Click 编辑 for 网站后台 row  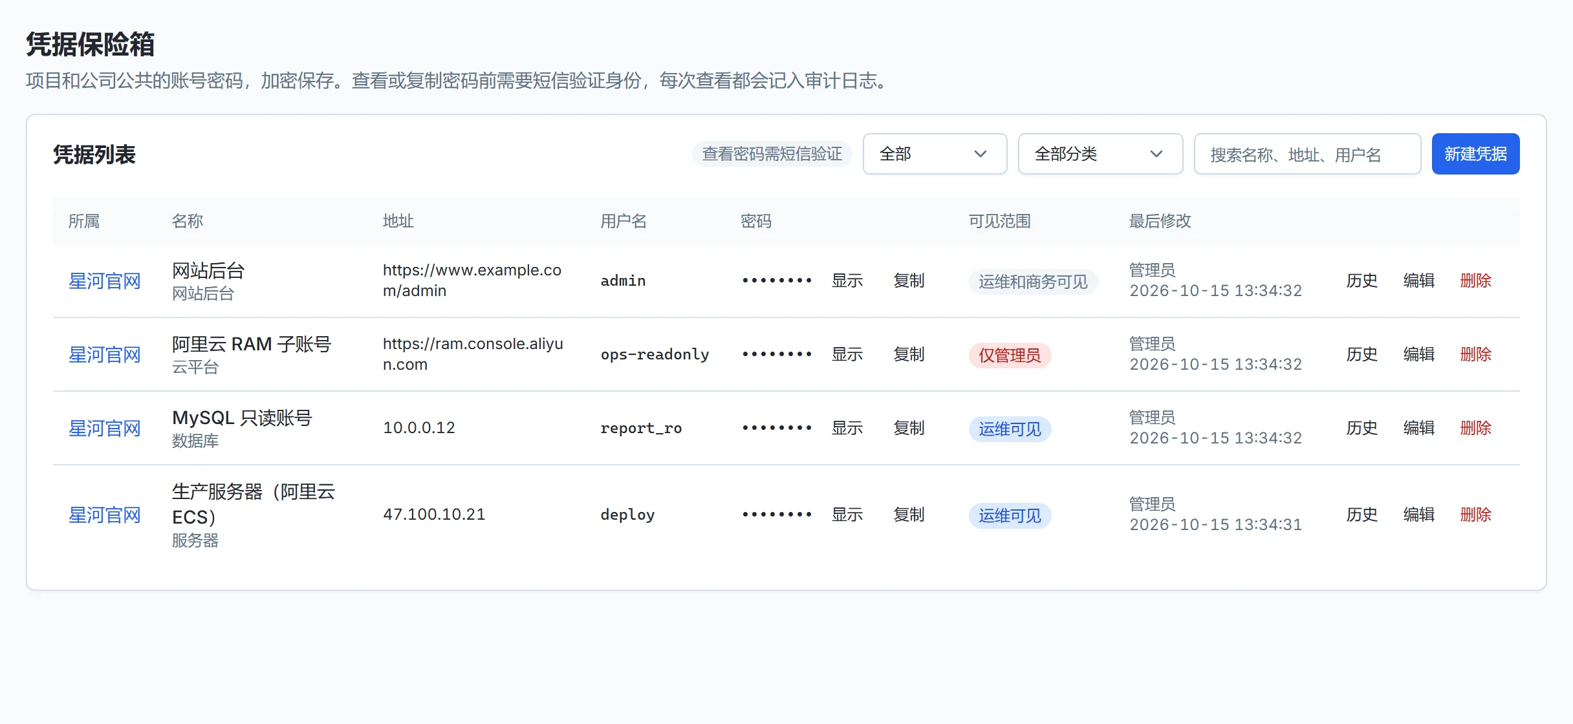[1419, 281]
